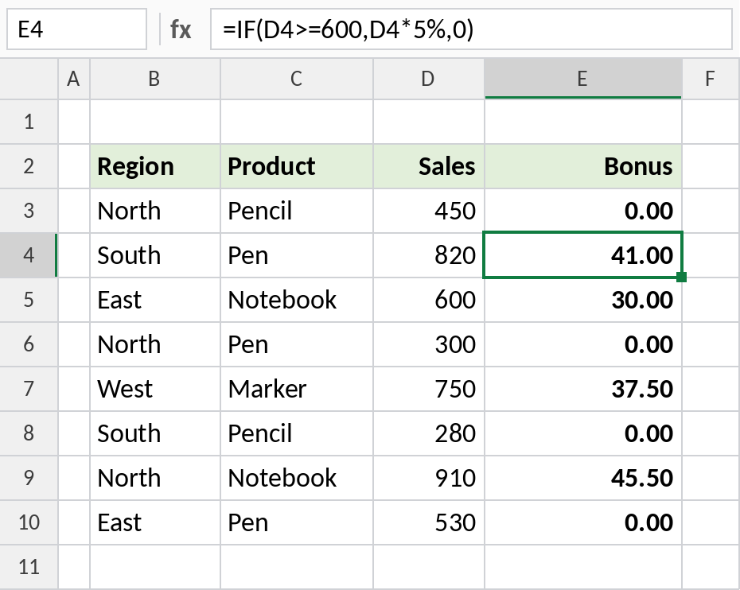Click the Pencil cell in row 3
Screen dimensions: 740x590
(296, 211)
